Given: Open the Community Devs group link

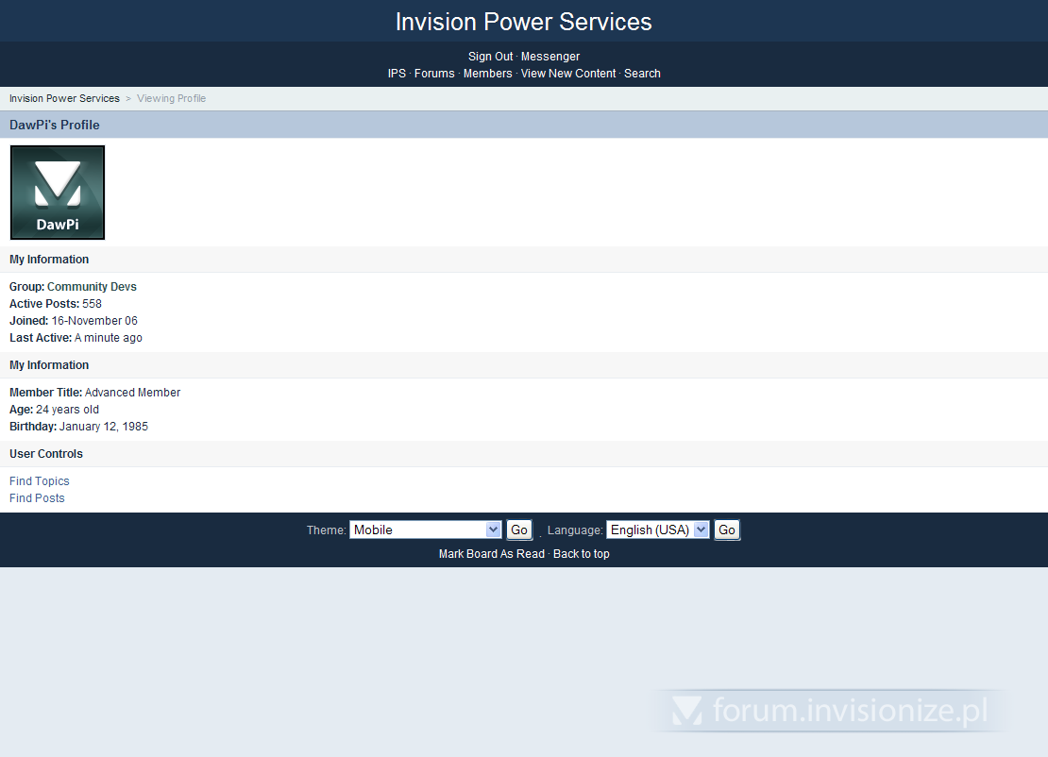Looking at the screenshot, I should [92, 287].
